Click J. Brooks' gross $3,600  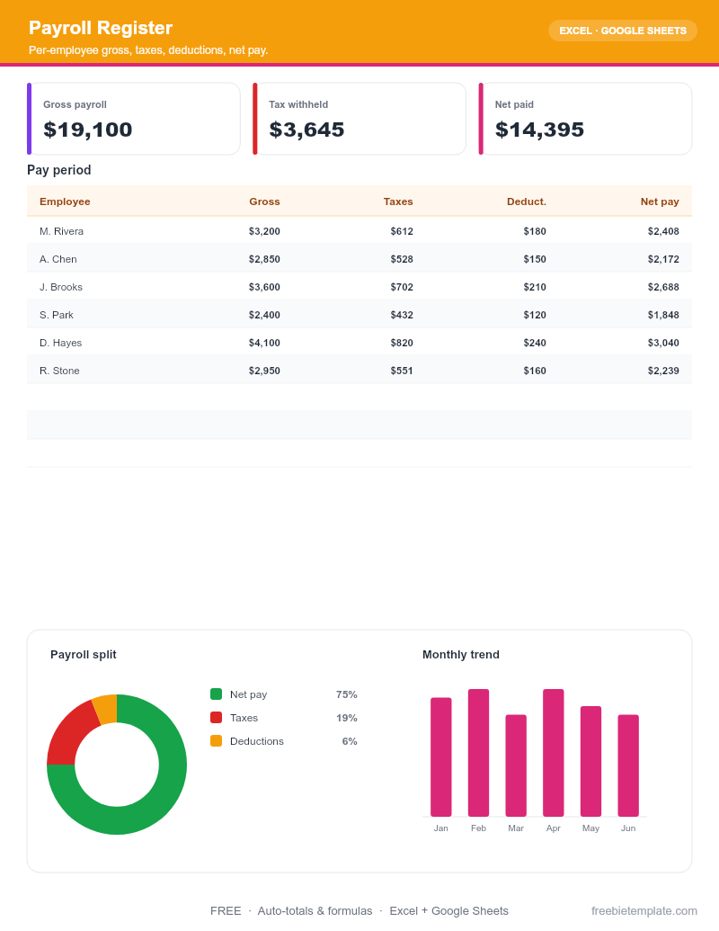(x=264, y=287)
